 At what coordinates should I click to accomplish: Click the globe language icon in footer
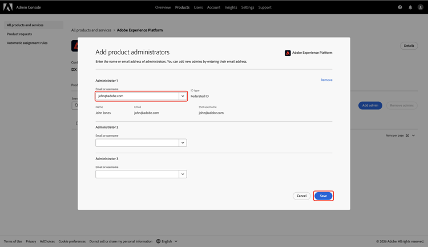coord(159,241)
